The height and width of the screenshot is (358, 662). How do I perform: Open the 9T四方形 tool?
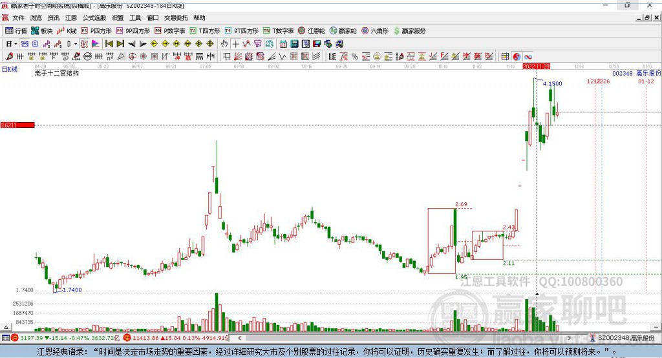[242, 31]
